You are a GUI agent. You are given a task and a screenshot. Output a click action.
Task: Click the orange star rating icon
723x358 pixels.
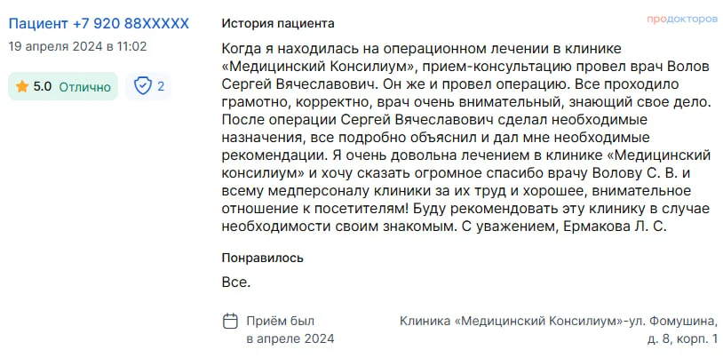pos(21,86)
